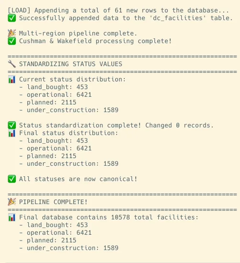Click the green checkmark next to 'Cushman & Wakefield processing complete'
The width and height of the screenshot is (240, 263).
coord(12,41)
